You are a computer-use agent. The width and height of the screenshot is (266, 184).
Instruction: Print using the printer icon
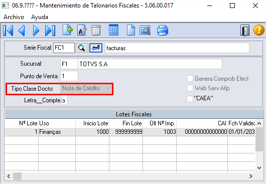163,30
